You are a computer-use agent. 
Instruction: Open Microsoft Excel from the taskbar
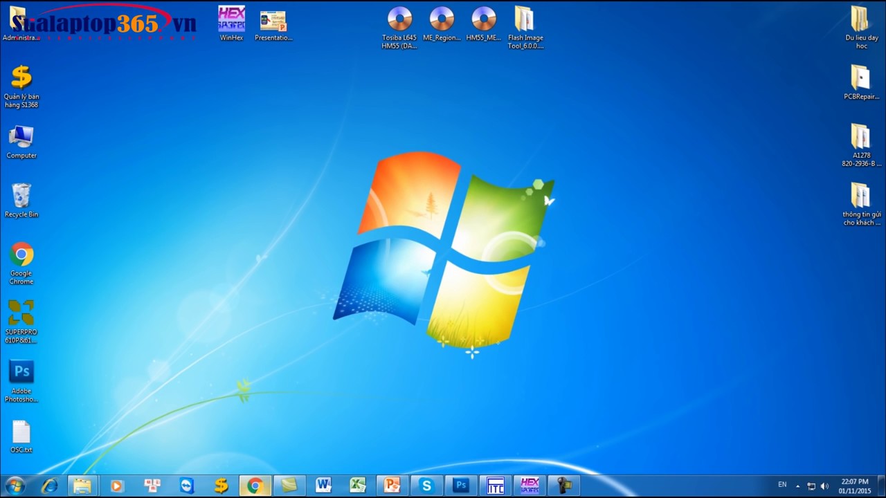pyautogui.click(x=358, y=486)
